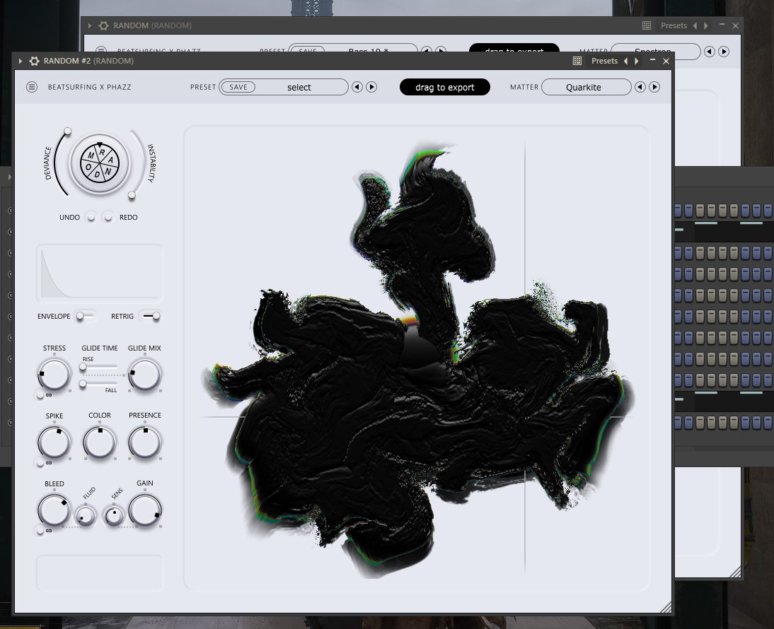The width and height of the screenshot is (774, 629).
Task: Go to next preset in RANDOM #2 title bar
Action: click(x=637, y=61)
